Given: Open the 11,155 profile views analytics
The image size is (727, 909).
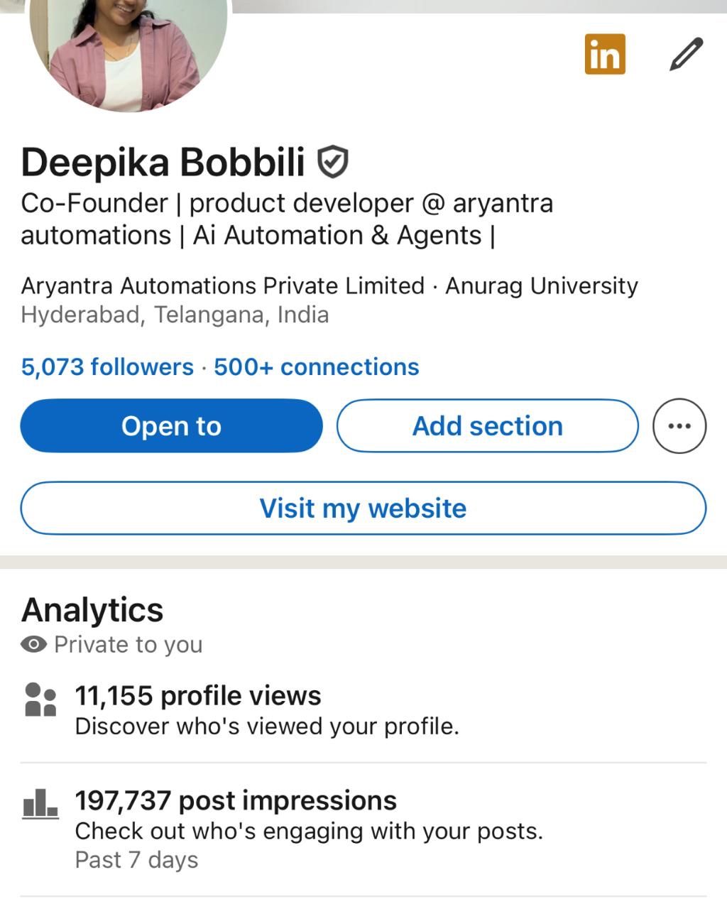Looking at the screenshot, I should click(x=198, y=696).
